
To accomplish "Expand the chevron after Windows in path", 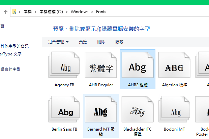I will (x=92, y=12).
